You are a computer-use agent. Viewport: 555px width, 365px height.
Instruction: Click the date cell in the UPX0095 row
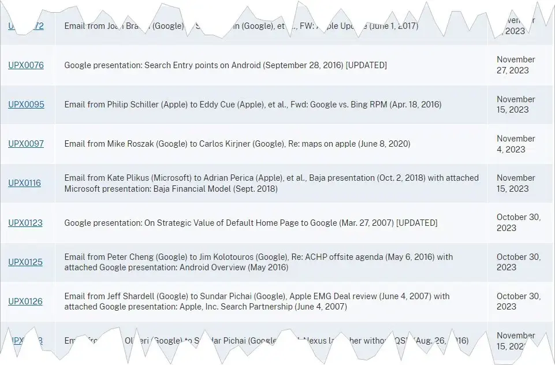click(516, 105)
